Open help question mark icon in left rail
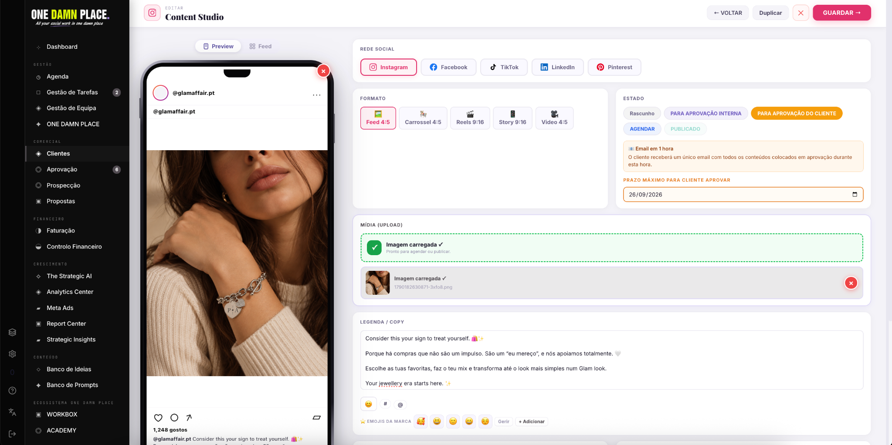 12,391
